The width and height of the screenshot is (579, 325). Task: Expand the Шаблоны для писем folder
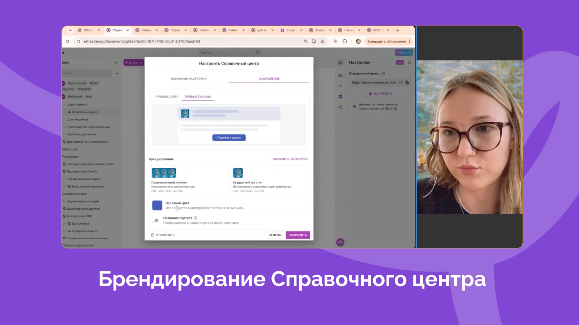point(64,134)
